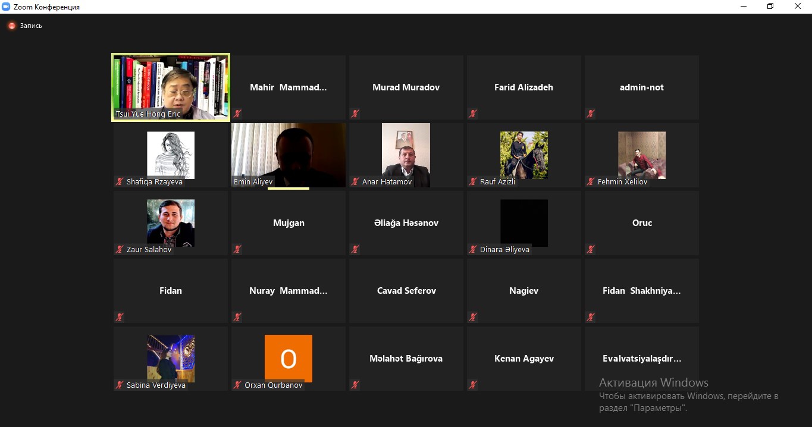Click the Zoom logo in title bar
This screenshot has width=812, height=427.
click(7, 7)
